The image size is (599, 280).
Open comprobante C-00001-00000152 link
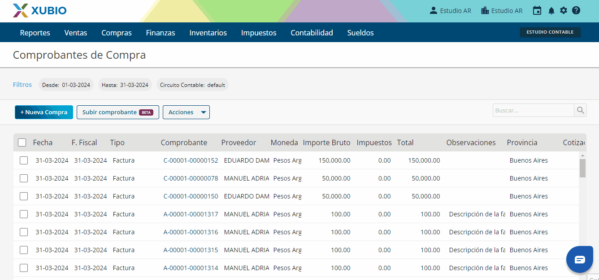(x=191, y=160)
